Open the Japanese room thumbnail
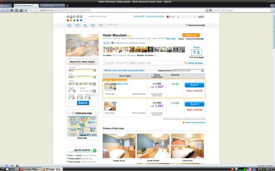Viewport: 275px width, 171px height. click(x=110, y=87)
